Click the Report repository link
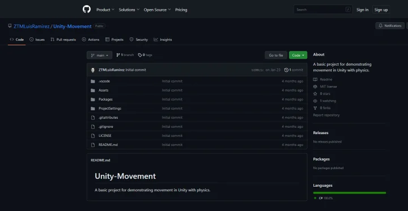This screenshot has height=211, width=408. click(x=326, y=115)
